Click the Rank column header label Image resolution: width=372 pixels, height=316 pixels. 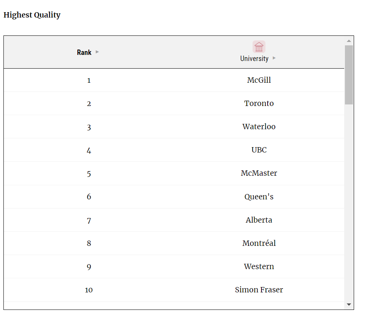point(84,53)
